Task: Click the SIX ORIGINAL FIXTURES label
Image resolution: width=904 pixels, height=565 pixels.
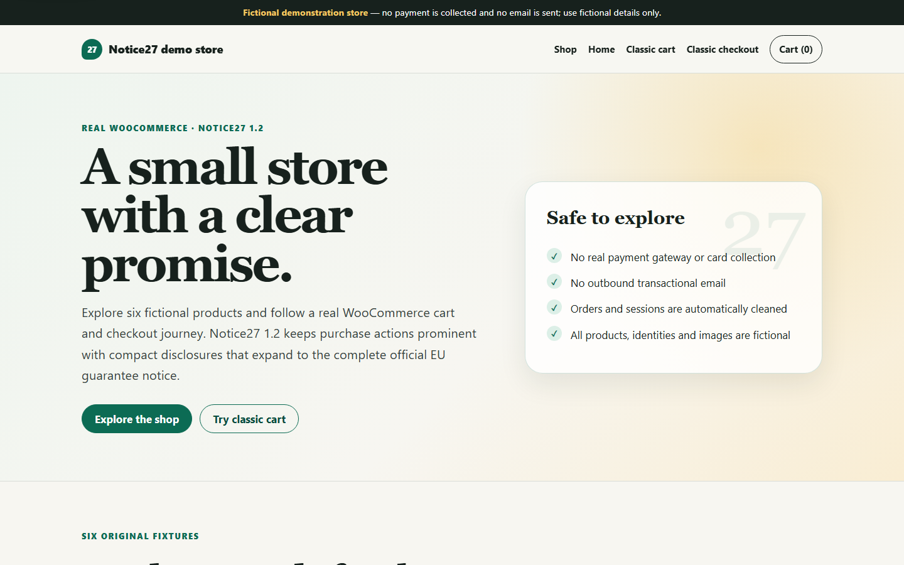Action: pos(140,536)
